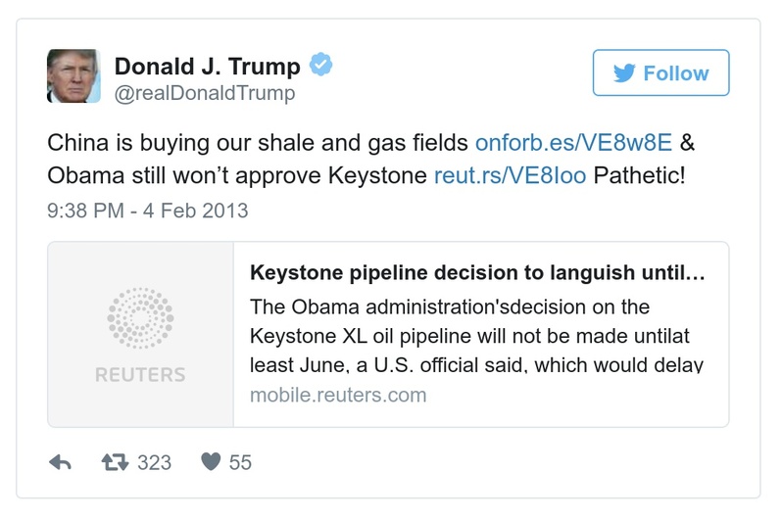This screenshot has height=519, width=782.
Task: Open the Keystone pipeline decision headline
Action: pos(477,273)
